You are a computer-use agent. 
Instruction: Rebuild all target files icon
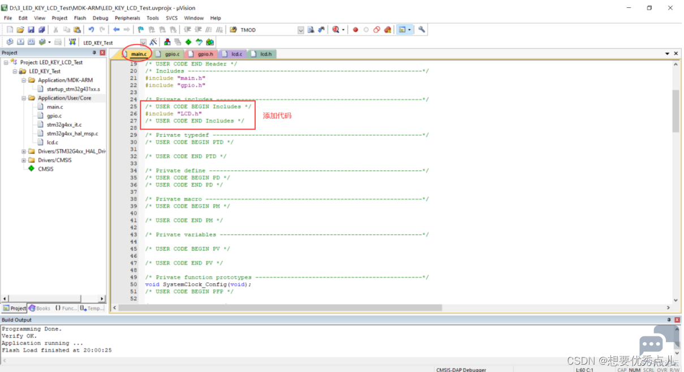[x=31, y=42]
